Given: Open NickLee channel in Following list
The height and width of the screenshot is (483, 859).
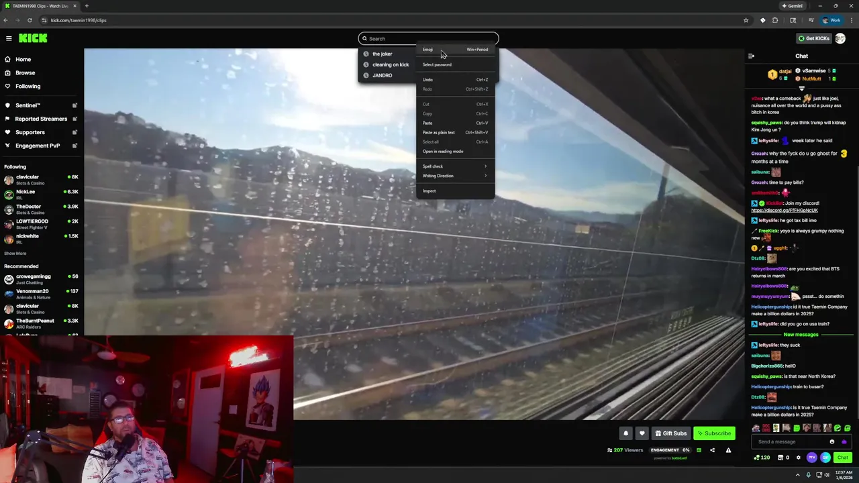Looking at the screenshot, I should [x=42, y=194].
